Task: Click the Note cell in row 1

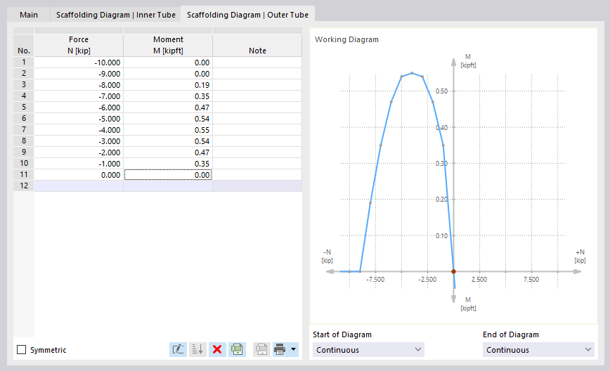Action: (257, 63)
